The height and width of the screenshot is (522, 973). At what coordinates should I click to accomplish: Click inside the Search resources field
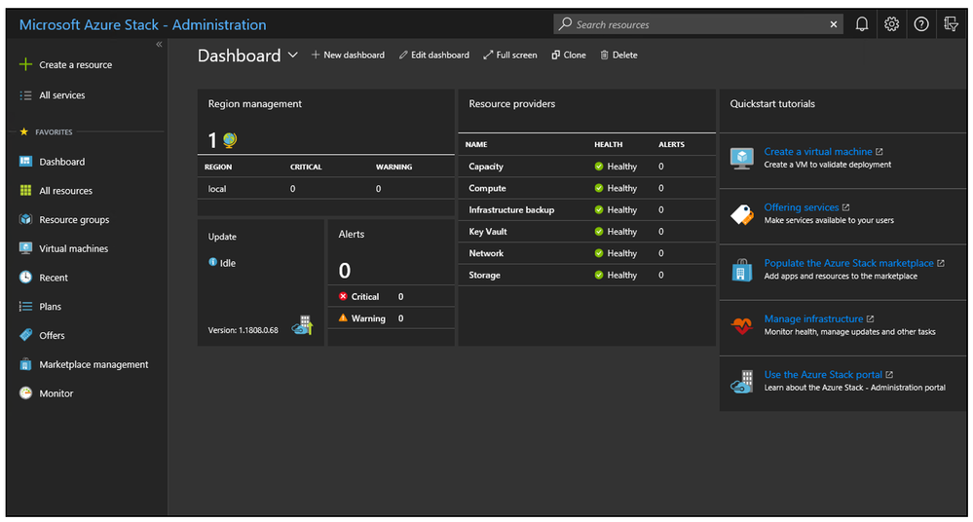coord(698,24)
